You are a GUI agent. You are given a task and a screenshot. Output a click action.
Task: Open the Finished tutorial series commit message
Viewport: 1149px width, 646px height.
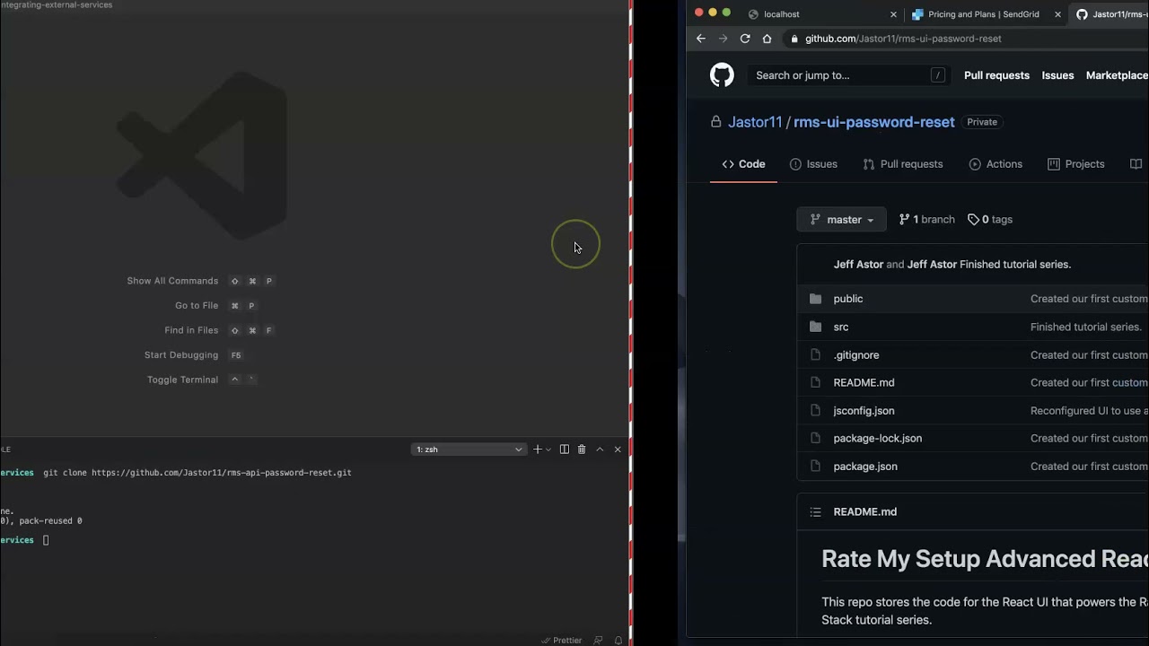pyautogui.click(x=1015, y=265)
